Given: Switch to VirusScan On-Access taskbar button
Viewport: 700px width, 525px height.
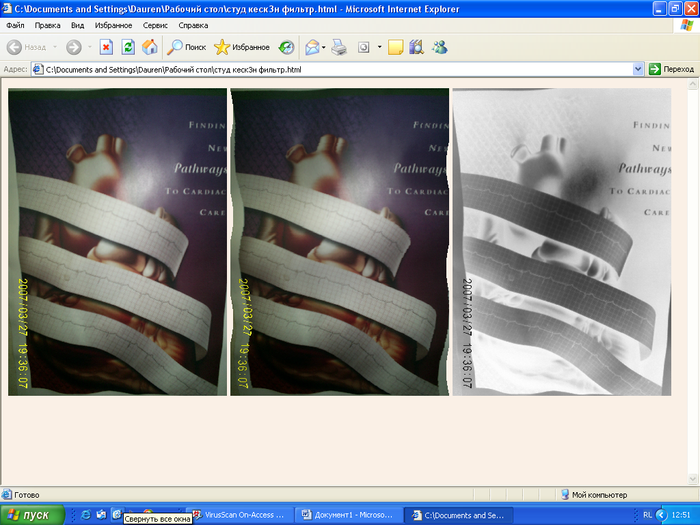Looking at the screenshot, I should 239,515.
